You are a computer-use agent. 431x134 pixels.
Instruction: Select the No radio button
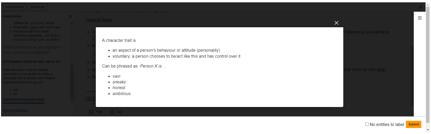112,112
